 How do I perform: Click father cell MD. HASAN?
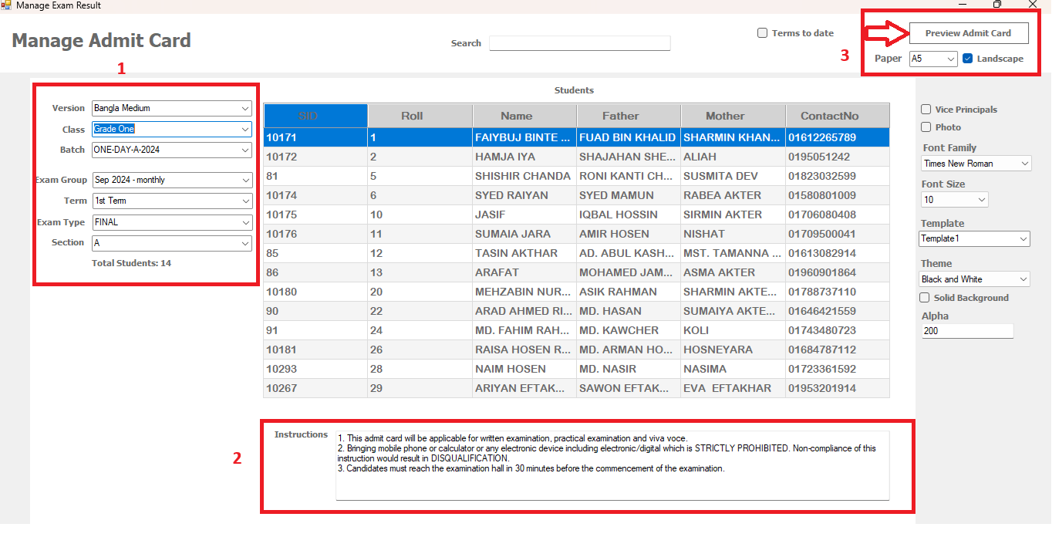pyautogui.click(x=629, y=311)
